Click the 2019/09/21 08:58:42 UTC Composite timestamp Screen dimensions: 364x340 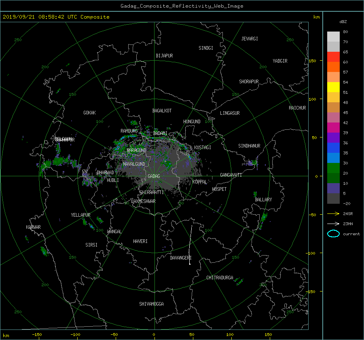56,17
